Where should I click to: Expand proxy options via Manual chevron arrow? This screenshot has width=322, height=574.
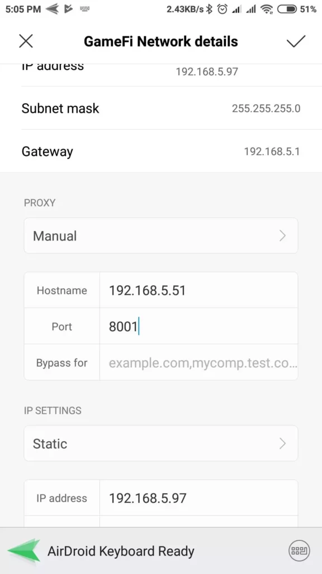click(x=282, y=236)
